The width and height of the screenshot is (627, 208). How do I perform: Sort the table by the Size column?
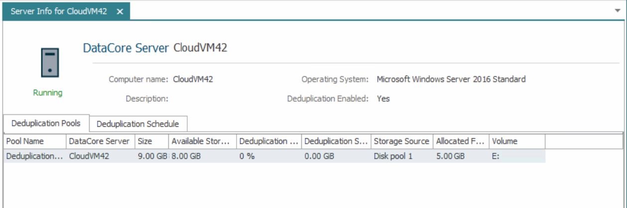click(x=151, y=141)
